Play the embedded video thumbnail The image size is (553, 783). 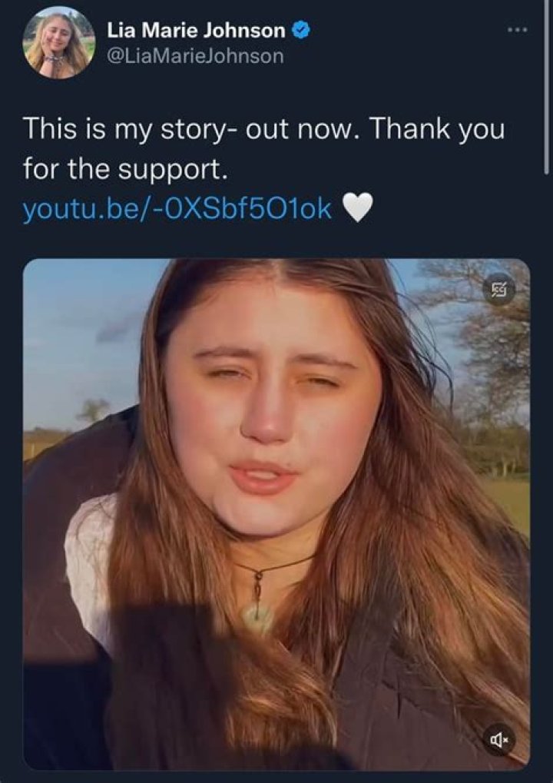[x=276, y=513]
